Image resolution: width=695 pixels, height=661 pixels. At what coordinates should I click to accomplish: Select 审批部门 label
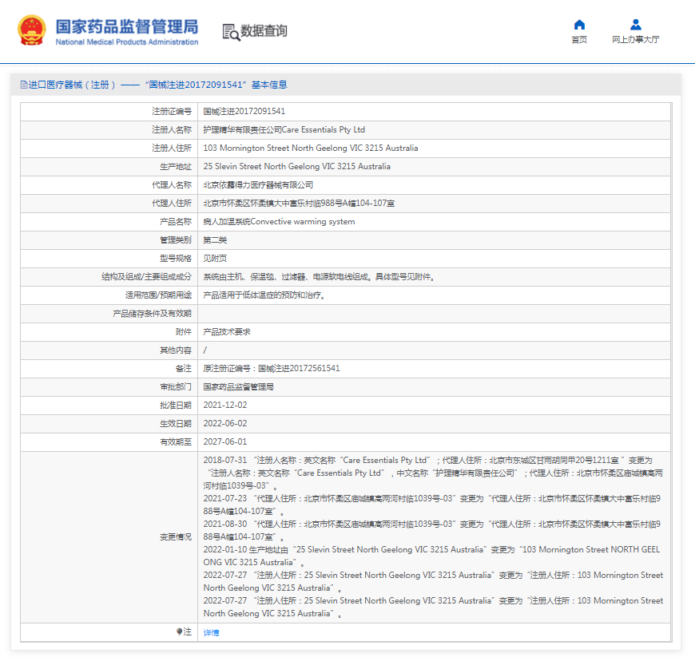click(176, 387)
